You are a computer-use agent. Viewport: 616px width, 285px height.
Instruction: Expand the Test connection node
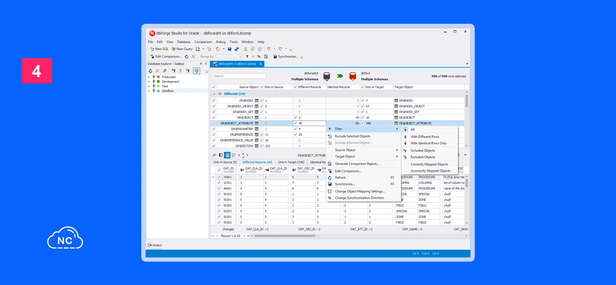(x=149, y=86)
